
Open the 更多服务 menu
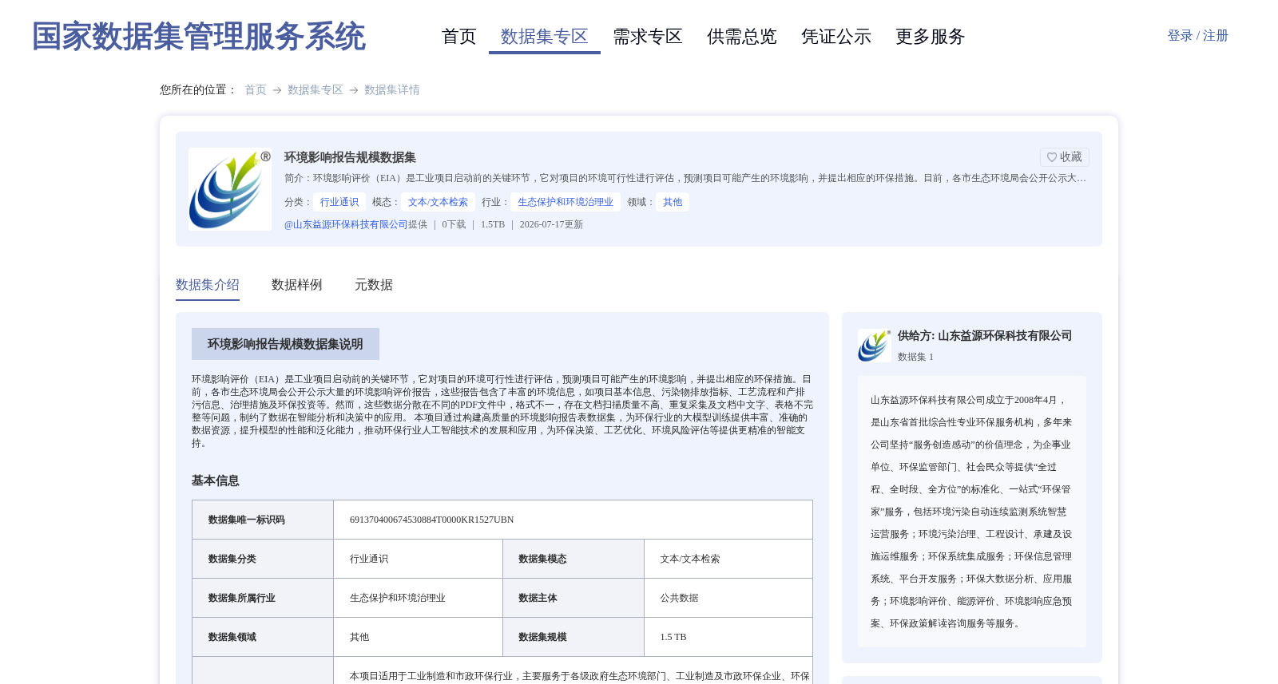point(931,37)
